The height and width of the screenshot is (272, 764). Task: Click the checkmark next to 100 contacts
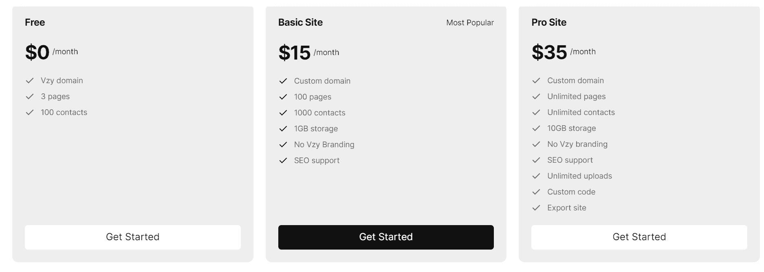pyautogui.click(x=30, y=112)
